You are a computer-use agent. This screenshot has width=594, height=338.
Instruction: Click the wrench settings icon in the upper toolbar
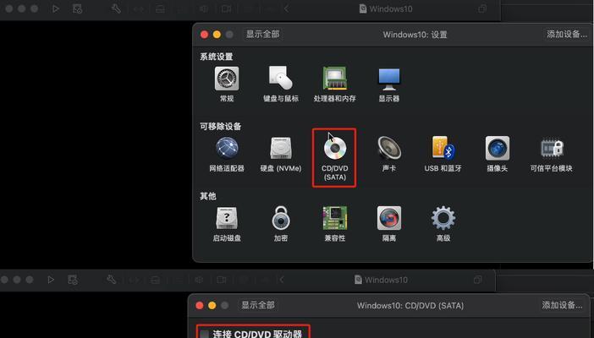(x=116, y=8)
